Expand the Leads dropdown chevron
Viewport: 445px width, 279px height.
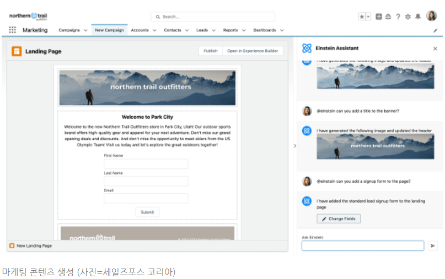point(214,30)
